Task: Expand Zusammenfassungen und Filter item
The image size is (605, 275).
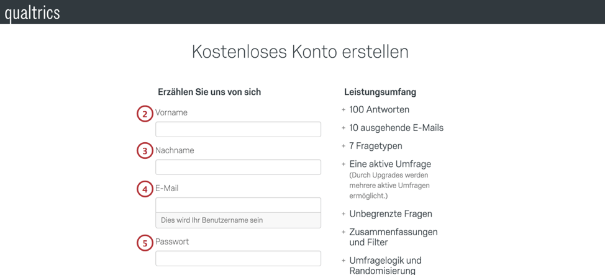Action: (x=394, y=237)
